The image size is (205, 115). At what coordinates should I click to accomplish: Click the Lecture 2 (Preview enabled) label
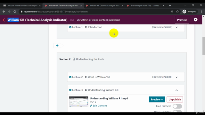pyautogui.click(x=162, y=77)
